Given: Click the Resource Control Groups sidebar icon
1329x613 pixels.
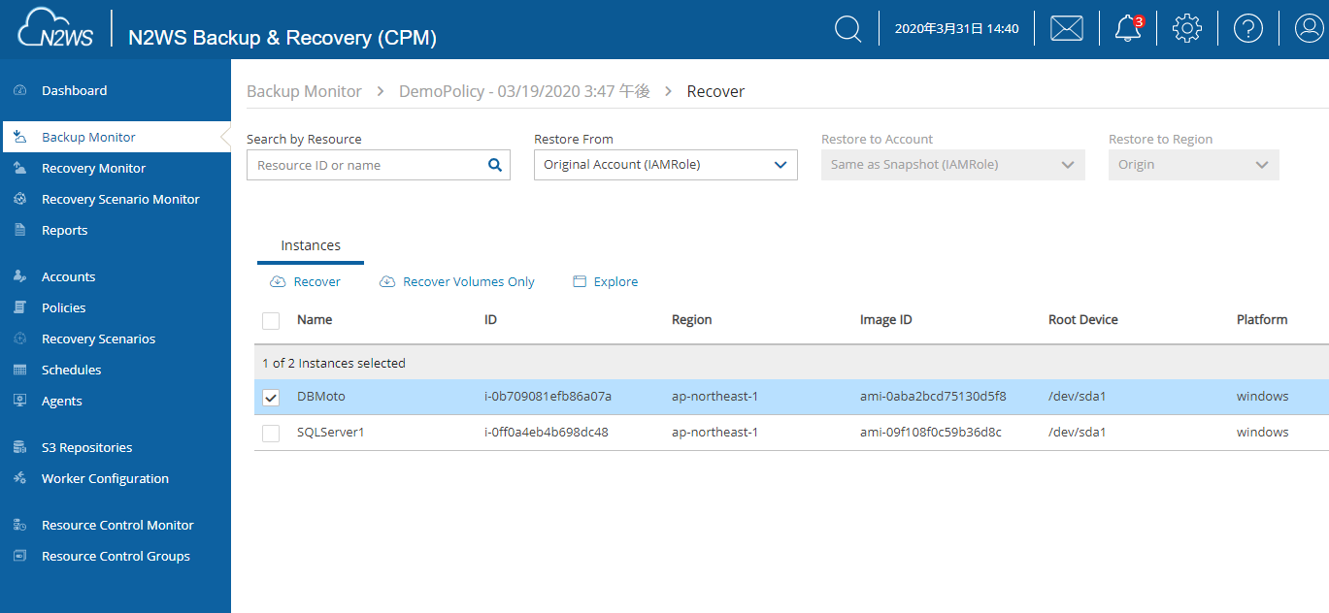Looking at the screenshot, I should [19, 556].
